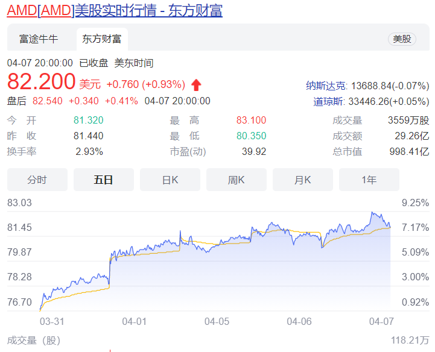Click the 04-06 date on chart axis
This screenshot has height=352, width=435.
[299, 321]
